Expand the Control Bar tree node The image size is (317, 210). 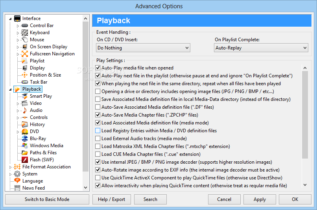[18, 26]
